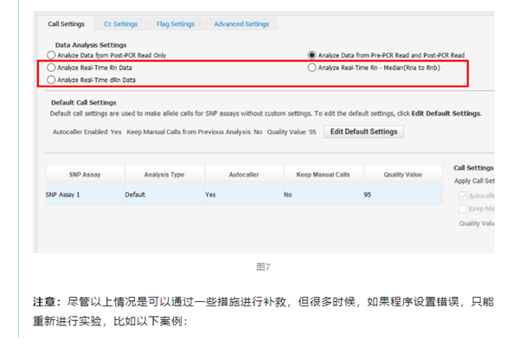
Task: Click the 95 value in Quality Value column
Action: [x=368, y=195]
